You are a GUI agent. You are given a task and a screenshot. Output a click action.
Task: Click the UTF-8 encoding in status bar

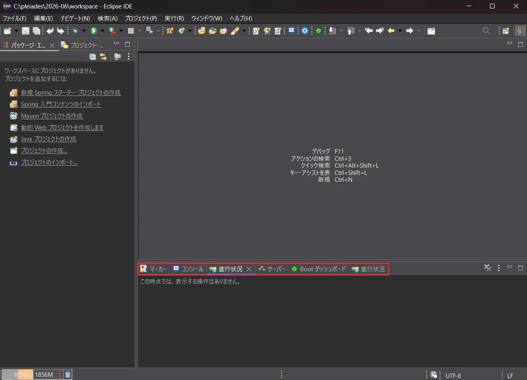point(453,376)
